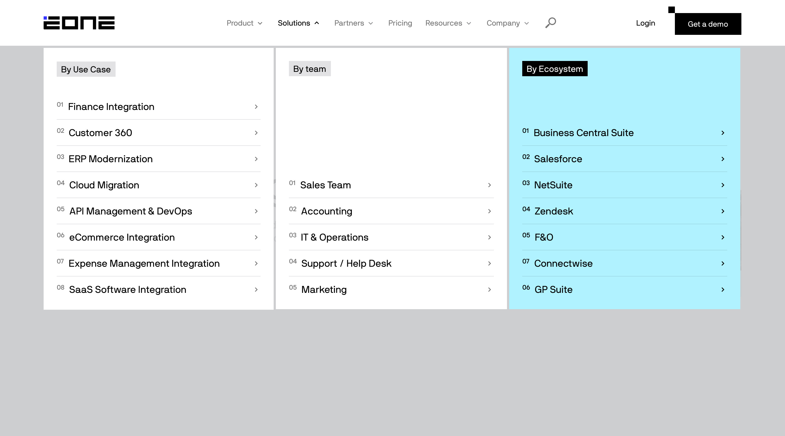785x436 pixels.
Task: Click arrow icon beside Sales Team
Action: coord(490,185)
